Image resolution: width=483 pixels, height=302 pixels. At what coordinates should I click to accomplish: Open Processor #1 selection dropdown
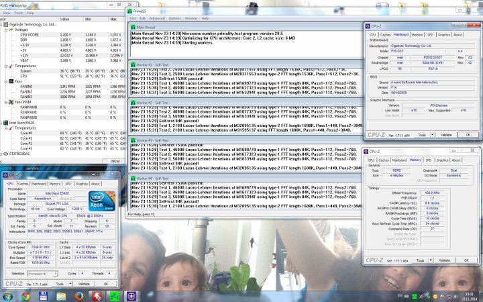pos(42,273)
